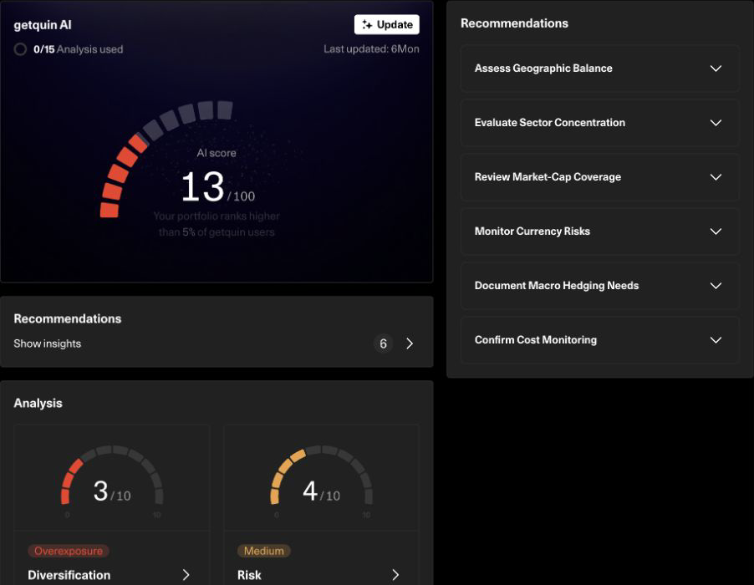Open Show insights arrow chevron
Viewport: 754px width, 585px height.
tap(410, 343)
